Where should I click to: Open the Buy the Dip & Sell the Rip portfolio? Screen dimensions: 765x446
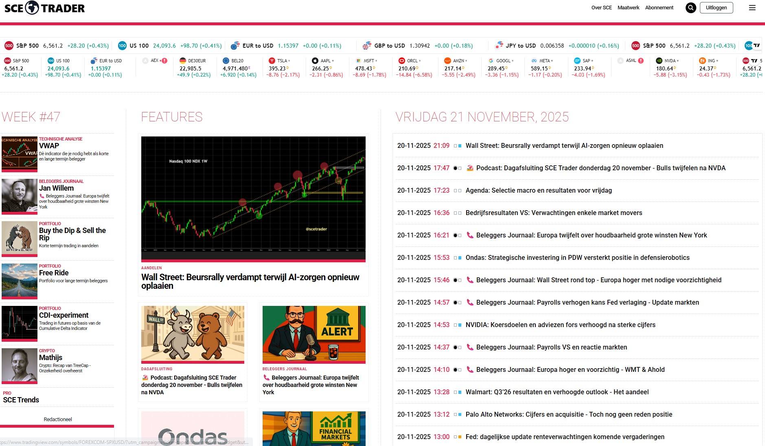click(57, 239)
